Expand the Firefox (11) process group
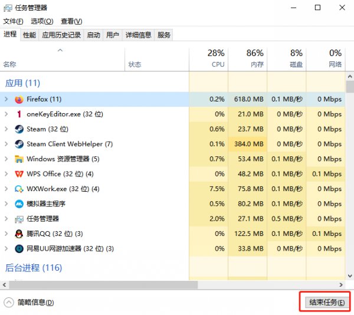Screen dimensions: 354x315 pyautogui.click(x=6, y=99)
